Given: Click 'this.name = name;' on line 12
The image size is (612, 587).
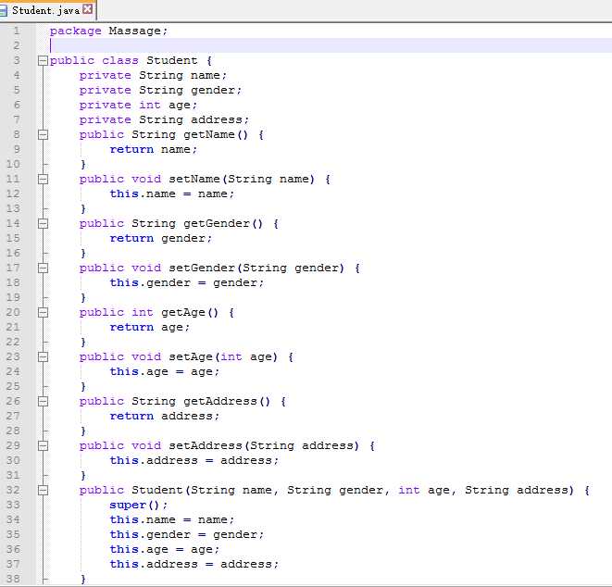Looking at the screenshot, I should 171,194.
